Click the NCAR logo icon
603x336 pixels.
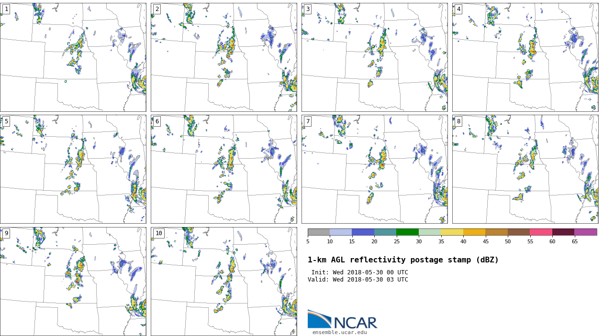pyautogui.click(x=320, y=319)
